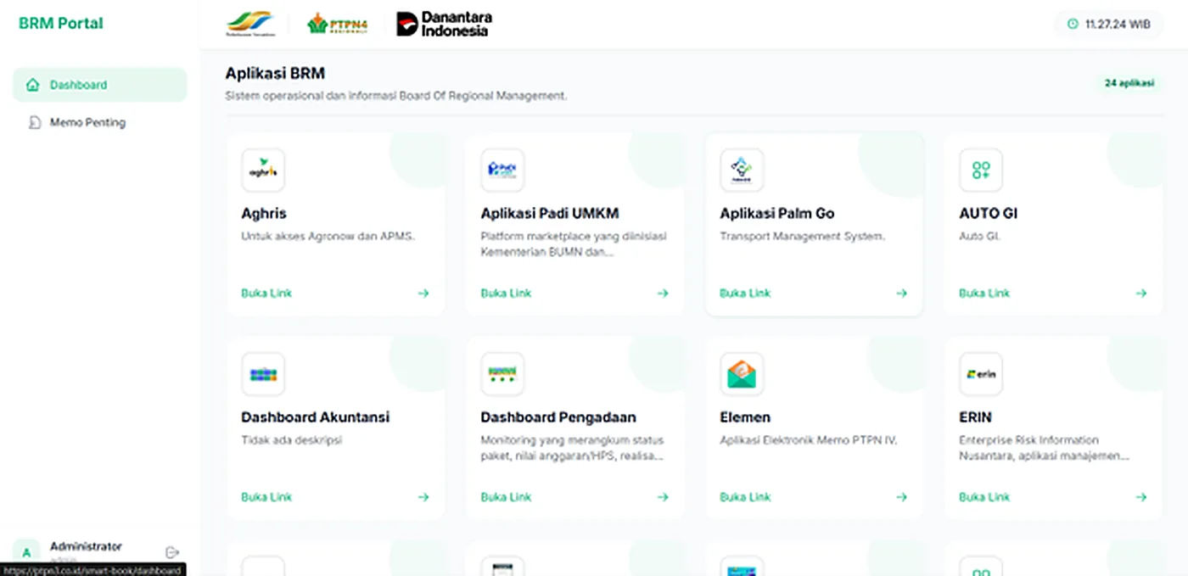The width and height of the screenshot is (1188, 576).
Task: Click the clock icon beside time
Action: 1073,25
